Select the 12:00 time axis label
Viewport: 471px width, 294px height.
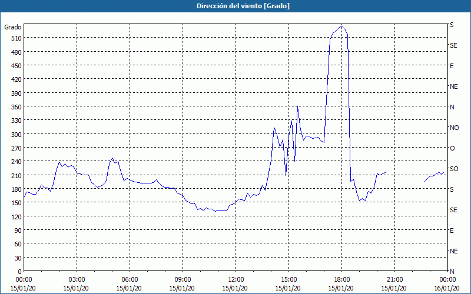click(236, 280)
